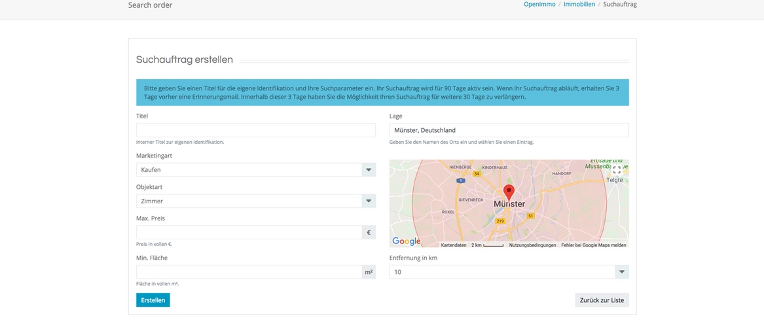Click the m² unit beside Min. Fläche
This screenshot has width=764, height=327.
[x=369, y=271]
